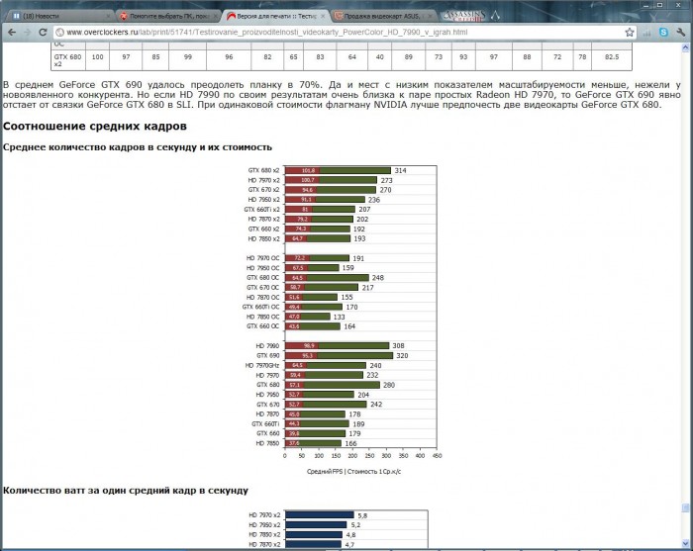
Task: Click chart label "HD 7990"
Action: [x=267, y=345]
